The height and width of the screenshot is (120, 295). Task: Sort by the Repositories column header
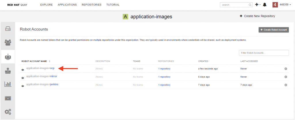tap(166, 61)
